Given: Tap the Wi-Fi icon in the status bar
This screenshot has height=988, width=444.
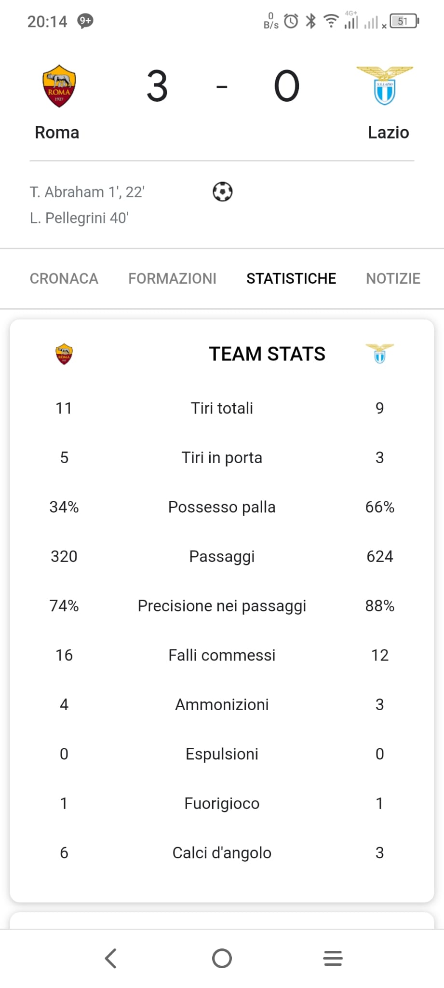Looking at the screenshot, I should coord(331,21).
